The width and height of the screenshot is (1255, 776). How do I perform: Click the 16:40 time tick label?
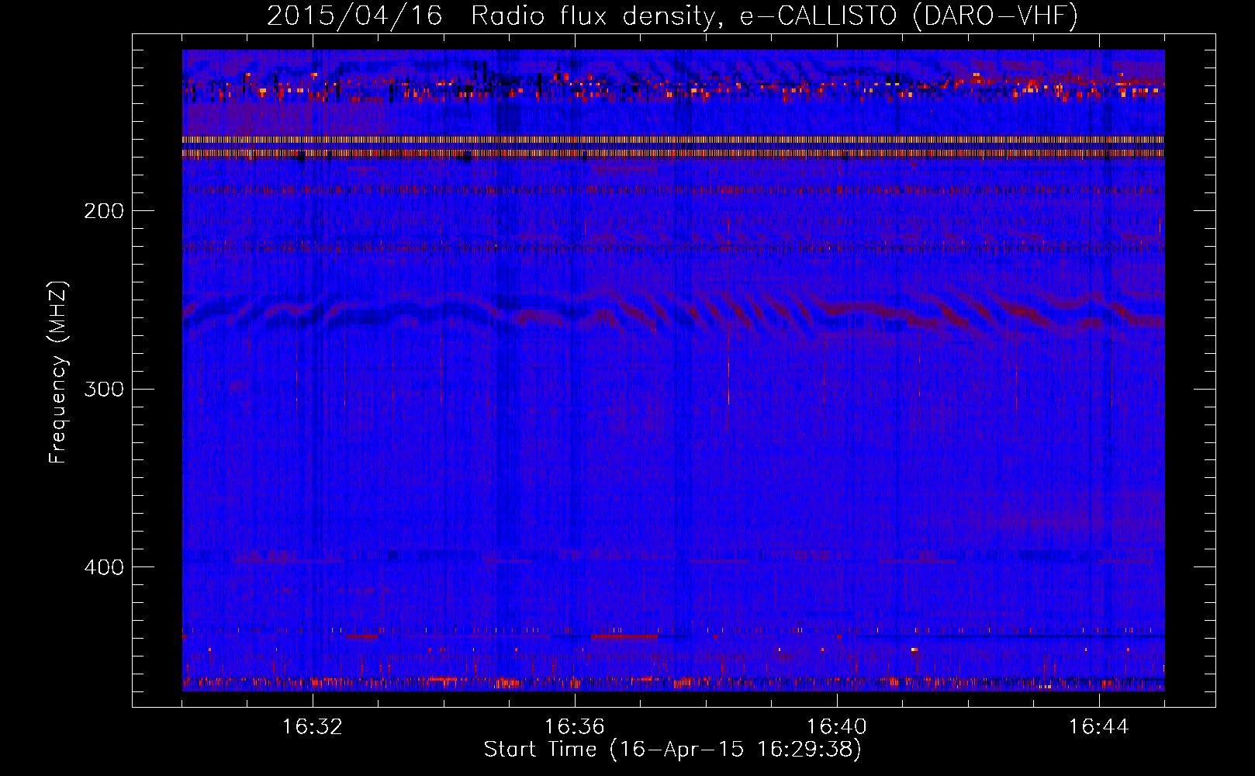[837, 726]
